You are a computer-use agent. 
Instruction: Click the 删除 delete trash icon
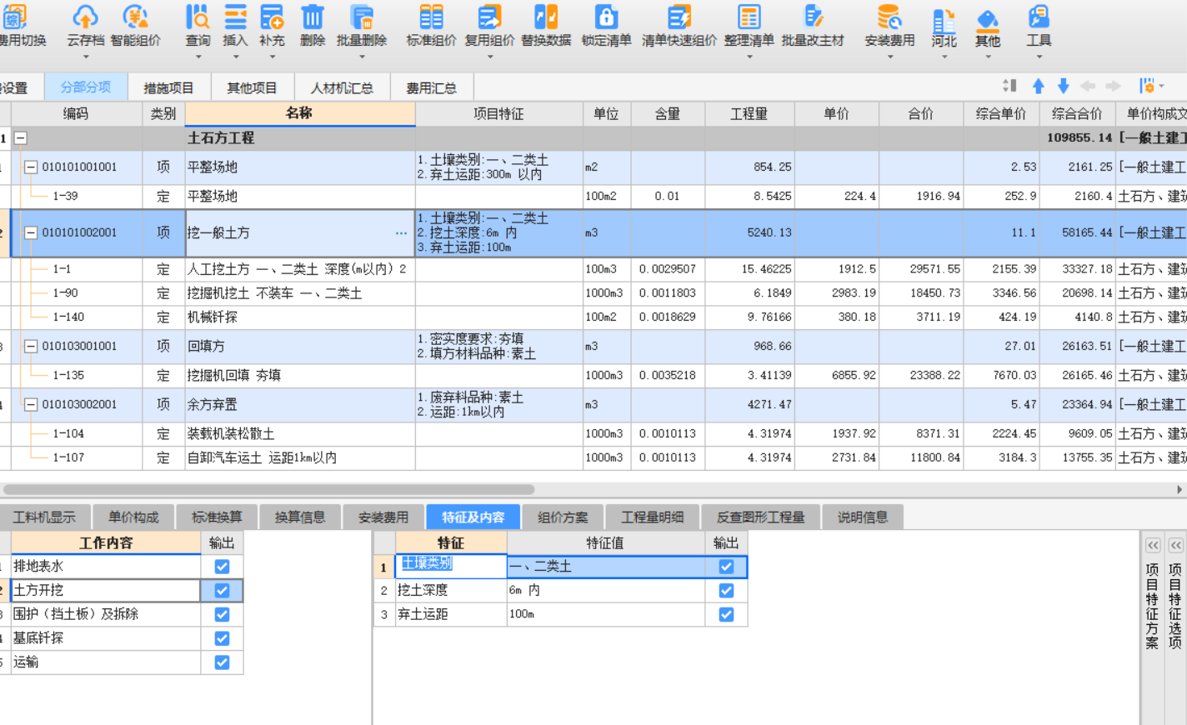[313, 17]
